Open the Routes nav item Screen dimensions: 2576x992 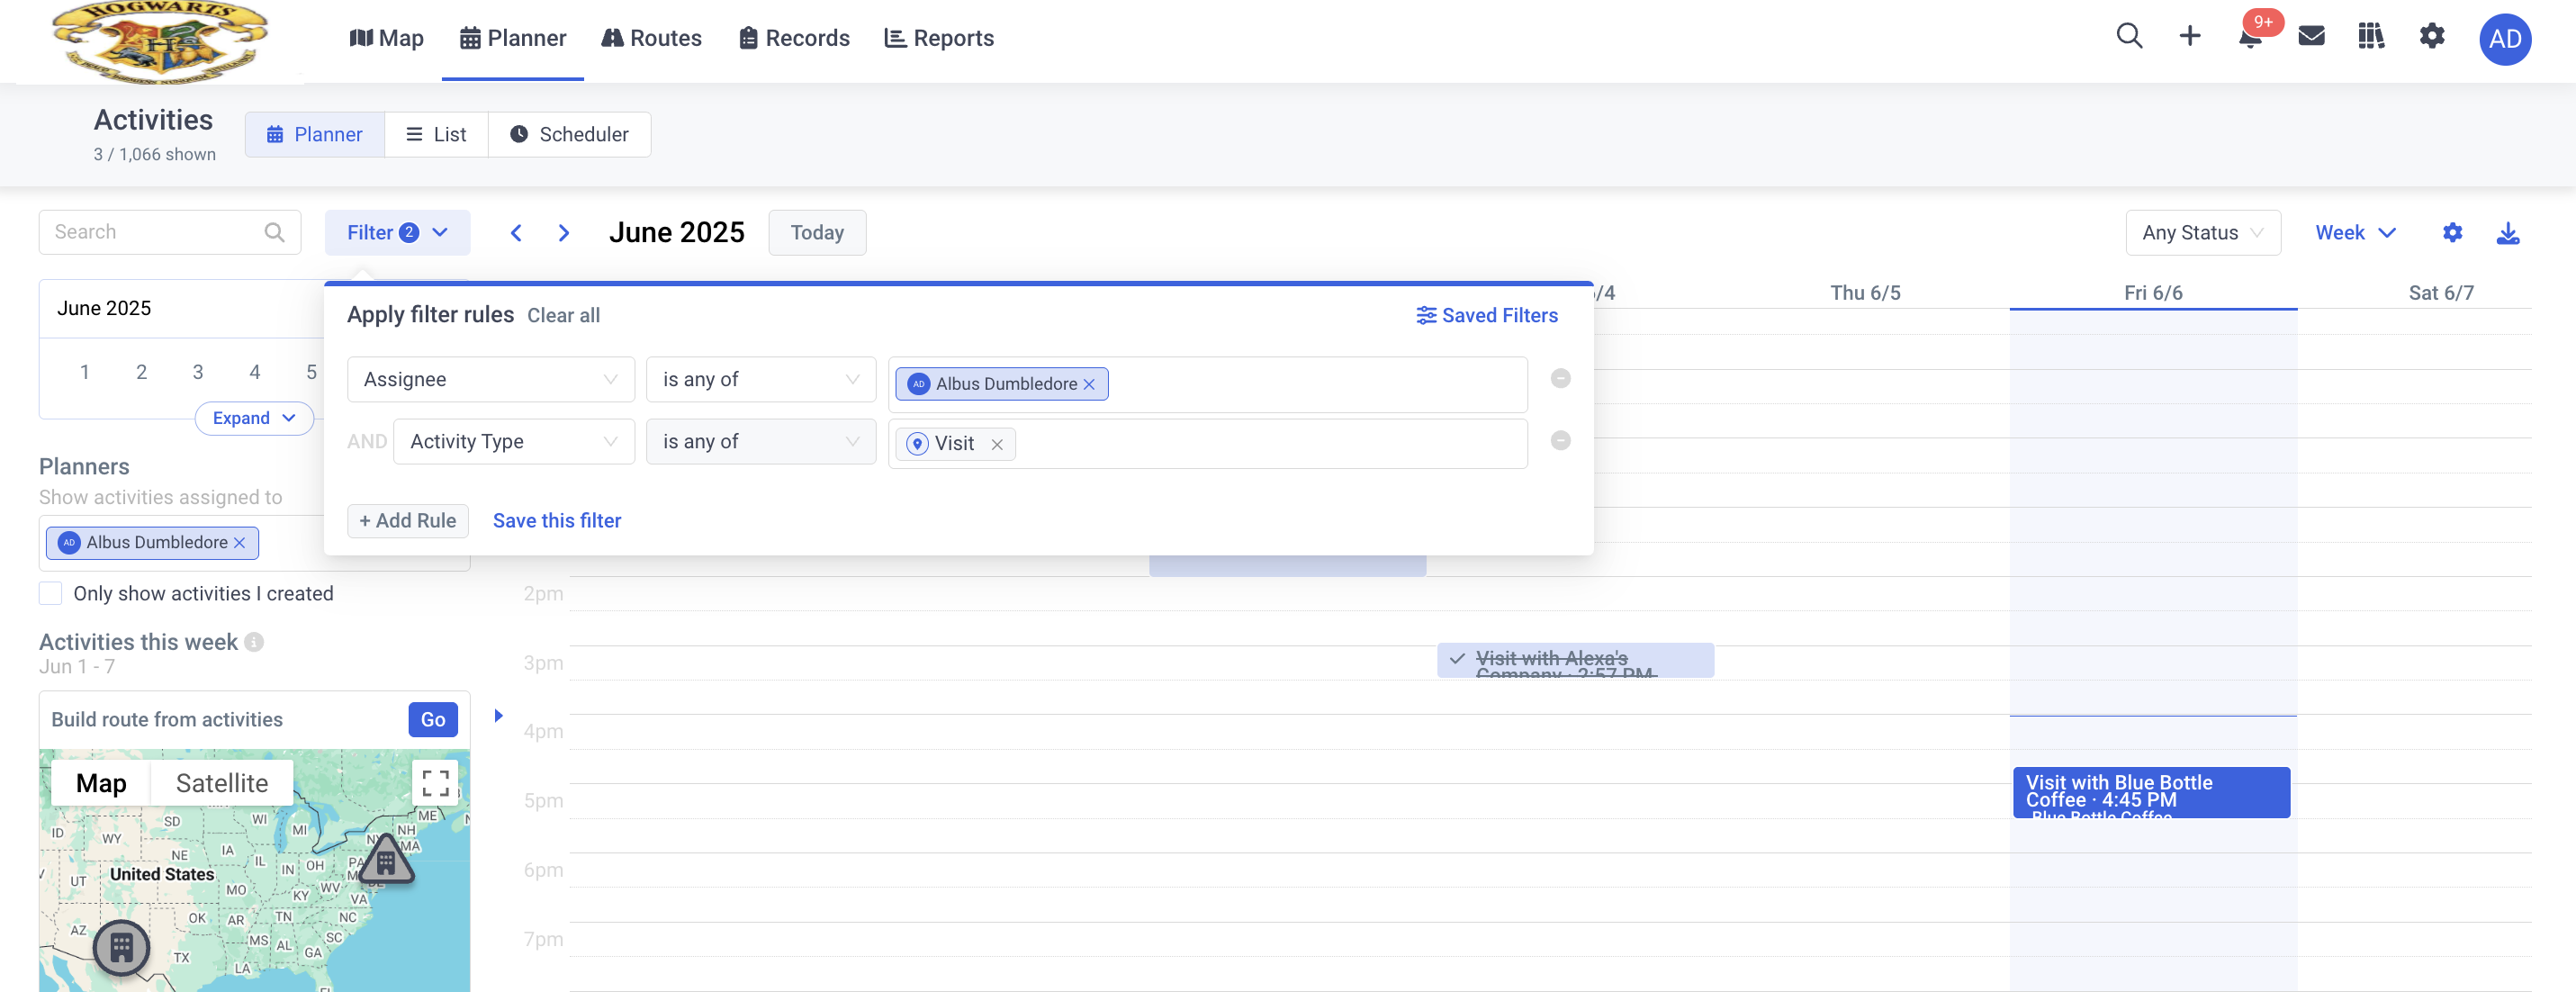coord(651,38)
